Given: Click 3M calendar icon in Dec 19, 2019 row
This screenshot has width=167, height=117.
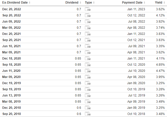Looking at the screenshot, I should 88,83.
